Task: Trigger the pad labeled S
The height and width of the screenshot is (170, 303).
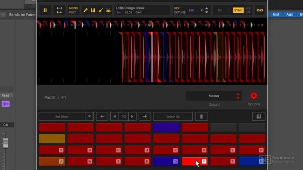Action: coord(109,161)
